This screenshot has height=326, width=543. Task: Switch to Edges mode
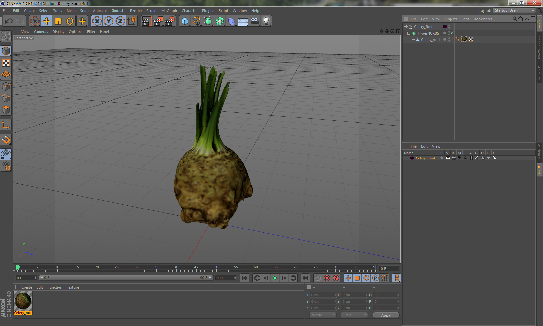click(x=6, y=98)
